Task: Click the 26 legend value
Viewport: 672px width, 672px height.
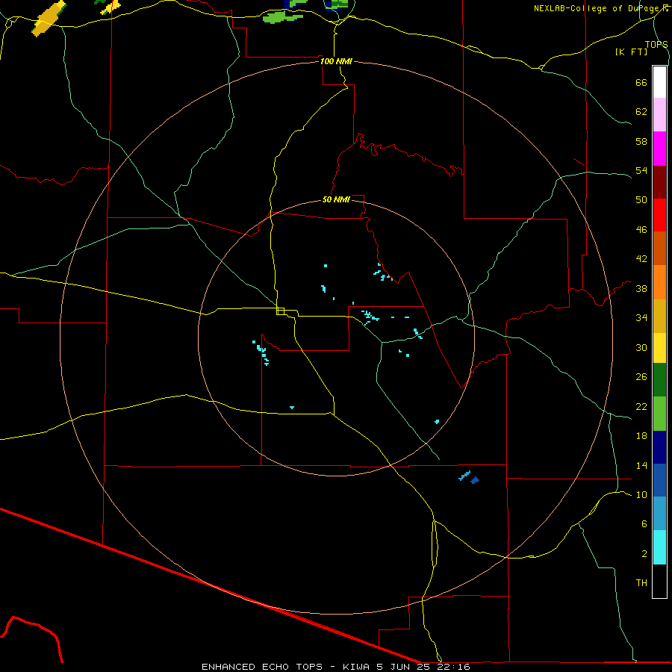Action: pos(641,377)
